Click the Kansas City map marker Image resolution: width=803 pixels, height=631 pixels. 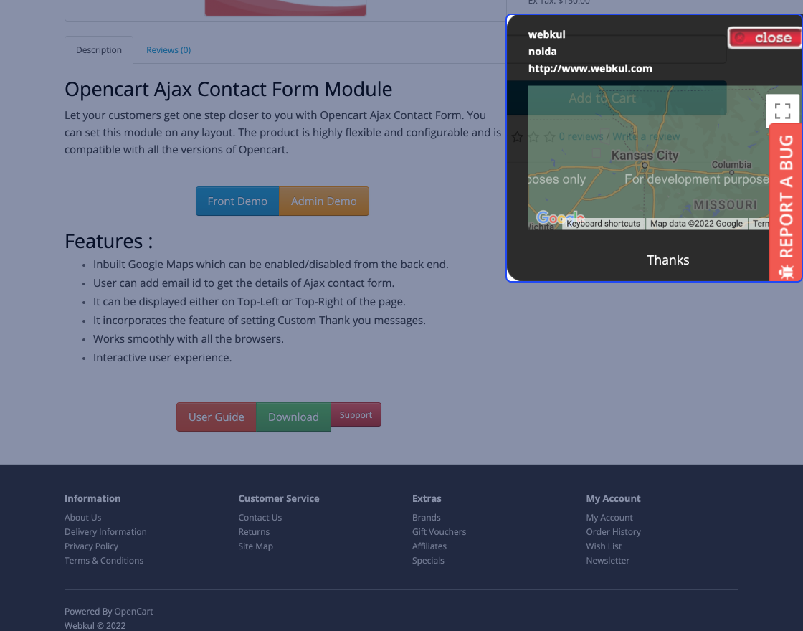(x=645, y=166)
